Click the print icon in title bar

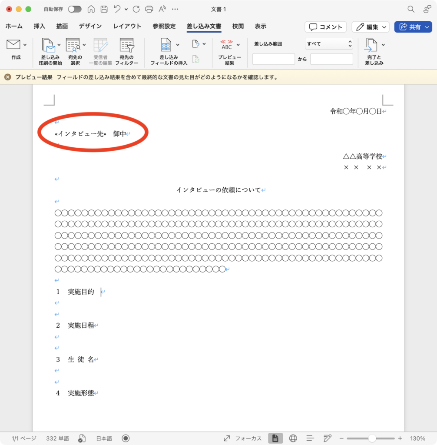coord(149,9)
